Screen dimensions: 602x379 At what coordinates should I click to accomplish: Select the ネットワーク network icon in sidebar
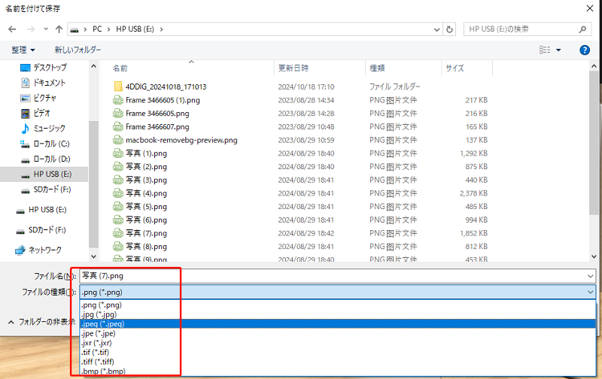21,250
